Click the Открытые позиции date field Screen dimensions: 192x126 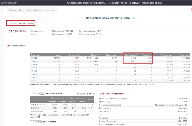[x=35, y=93]
